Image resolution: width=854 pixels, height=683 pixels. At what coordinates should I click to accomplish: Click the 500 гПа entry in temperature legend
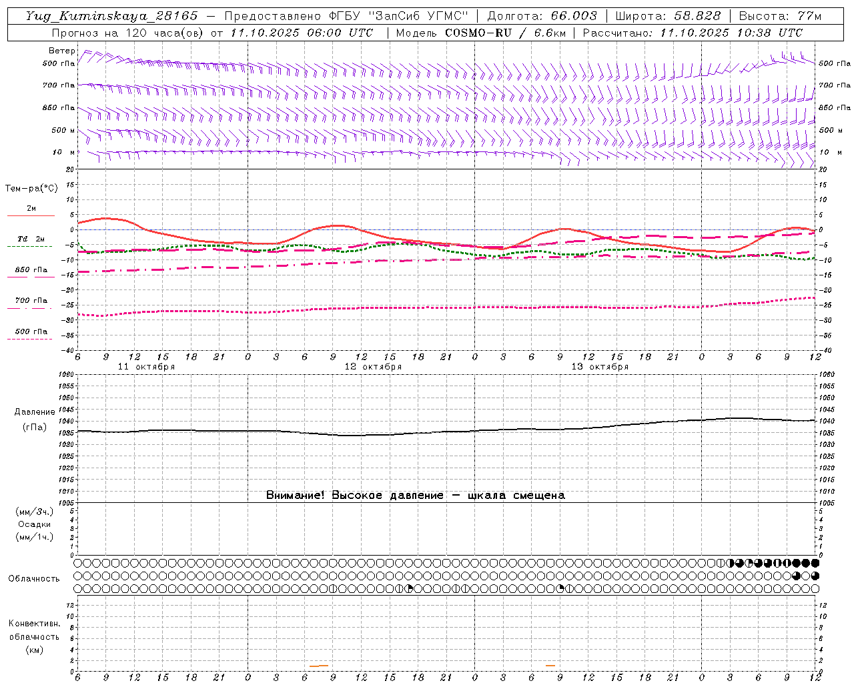click(31, 331)
